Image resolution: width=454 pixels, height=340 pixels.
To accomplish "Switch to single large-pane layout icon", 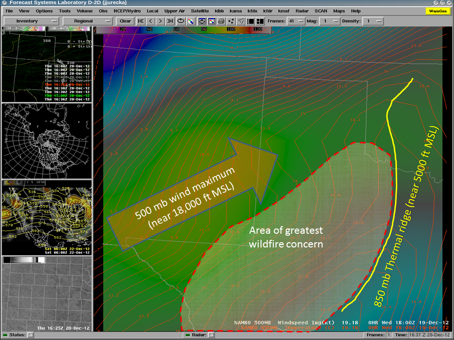I will point(251,21).
